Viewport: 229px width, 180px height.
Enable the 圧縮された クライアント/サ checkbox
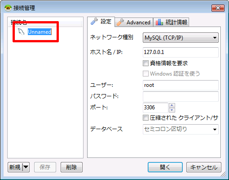pos(145,118)
